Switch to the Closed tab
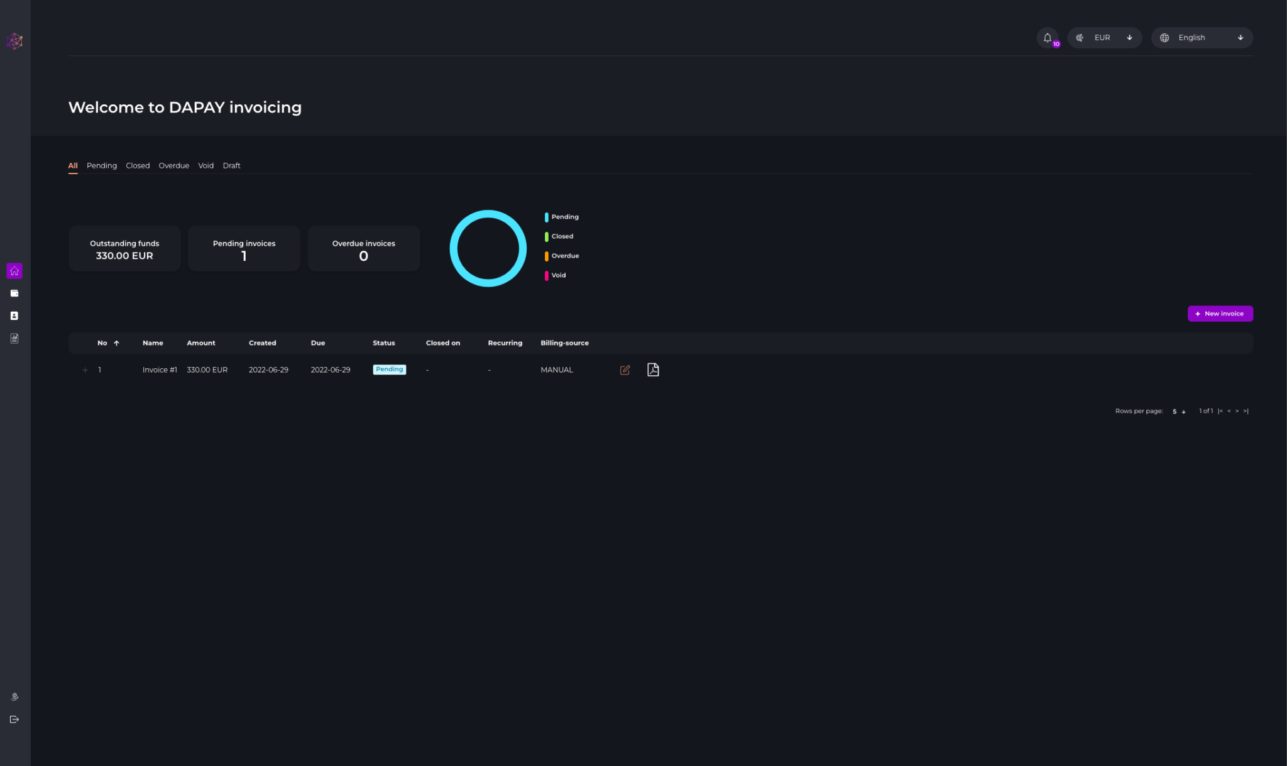The image size is (1287, 766). coord(138,166)
